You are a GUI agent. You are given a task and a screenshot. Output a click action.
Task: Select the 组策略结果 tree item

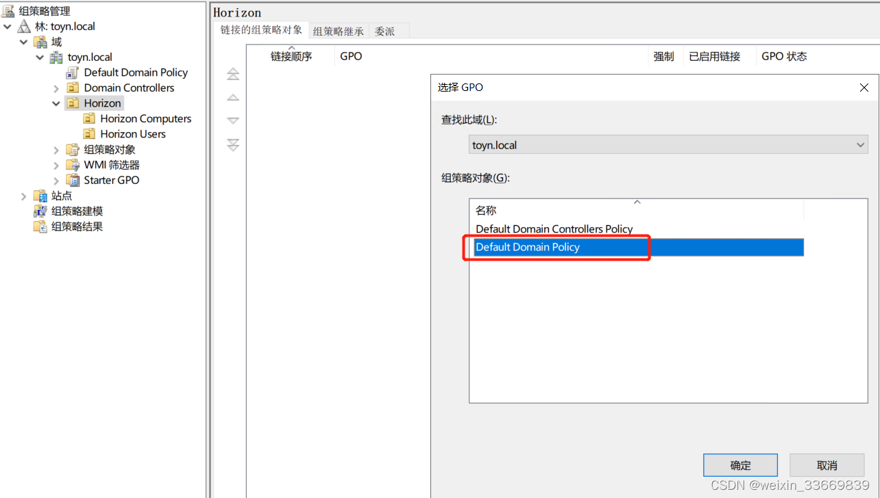tap(77, 226)
